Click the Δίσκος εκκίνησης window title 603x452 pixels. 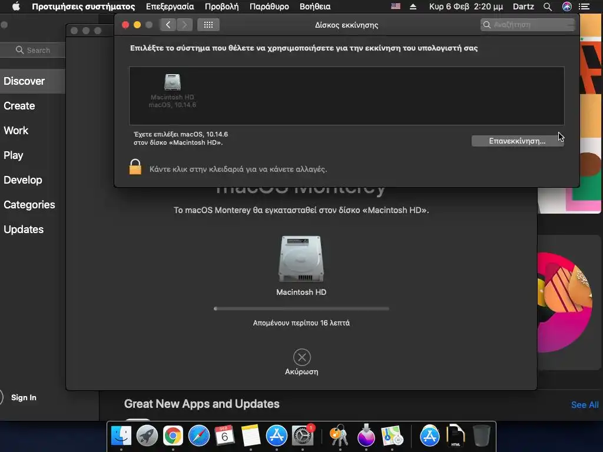point(346,25)
